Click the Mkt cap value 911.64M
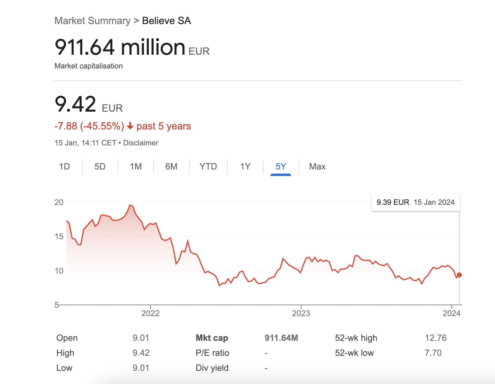The width and height of the screenshot is (495, 384). [281, 338]
